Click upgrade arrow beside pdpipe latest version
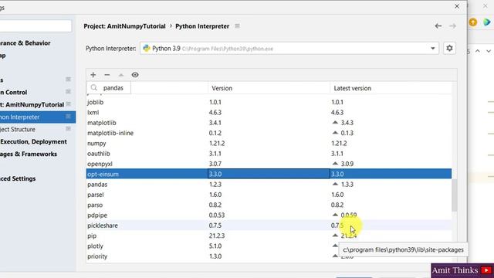Image resolution: width=494 pixels, height=278 pixels. (335, 215)
